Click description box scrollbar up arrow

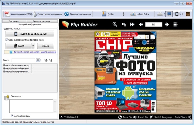pos(55,101)
